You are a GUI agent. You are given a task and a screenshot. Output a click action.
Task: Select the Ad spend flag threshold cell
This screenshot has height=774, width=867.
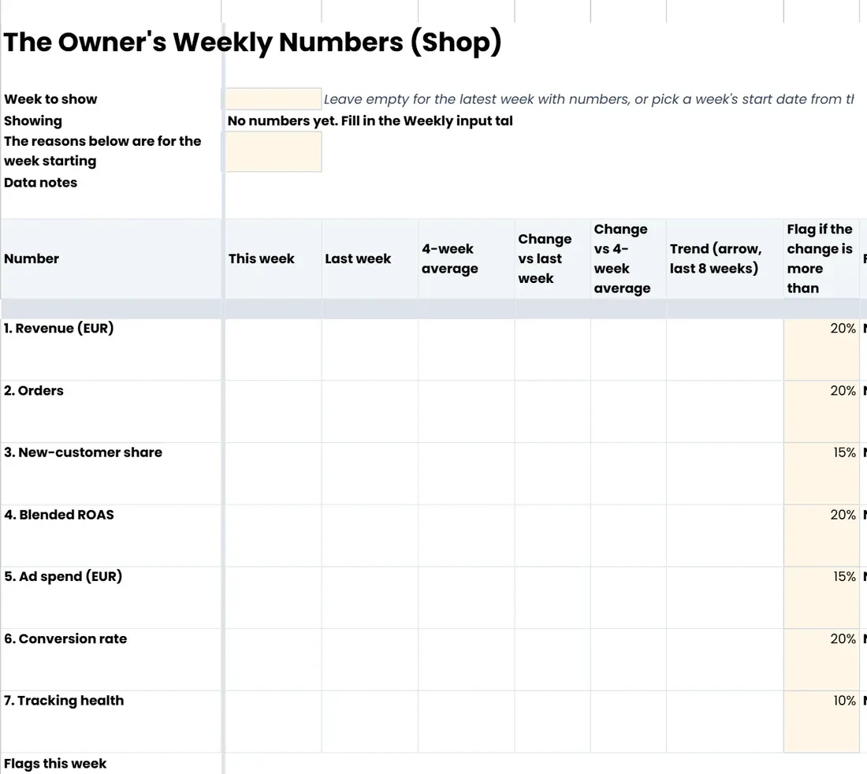(821, 597)
